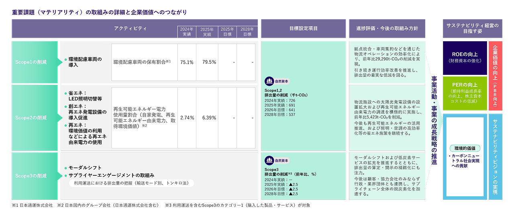
Task: Click the line 2028年目標：537
Action: [x=280, y=115]
